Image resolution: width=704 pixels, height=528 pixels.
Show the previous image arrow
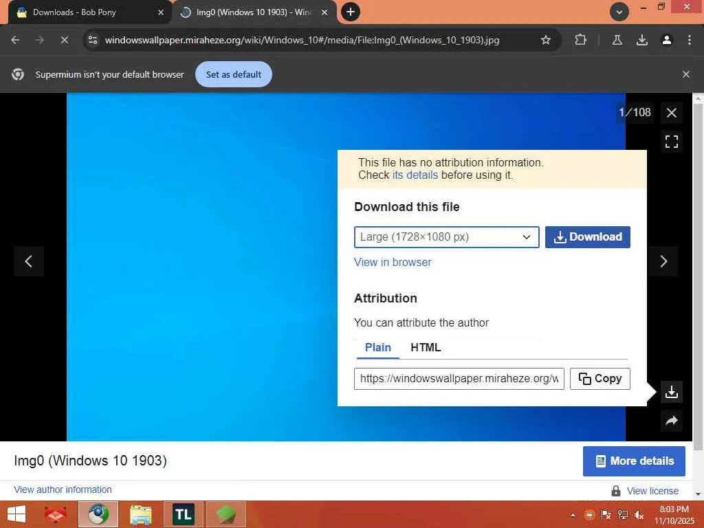click(29, 261)
